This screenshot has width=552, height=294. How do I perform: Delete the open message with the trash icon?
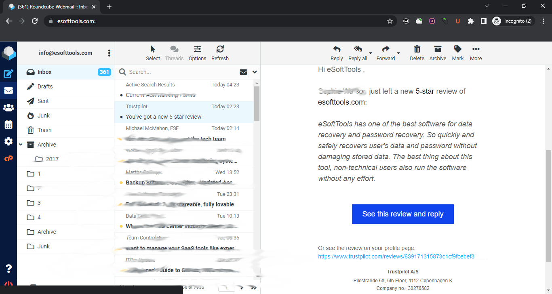pyautogui.click(x=417, y=53)
